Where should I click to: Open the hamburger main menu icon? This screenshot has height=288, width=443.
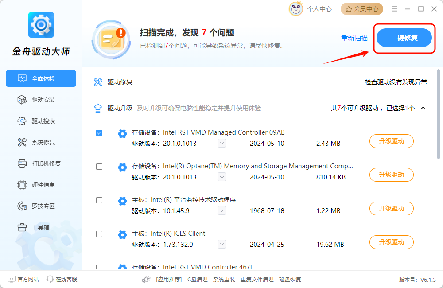tap(394, 9)
